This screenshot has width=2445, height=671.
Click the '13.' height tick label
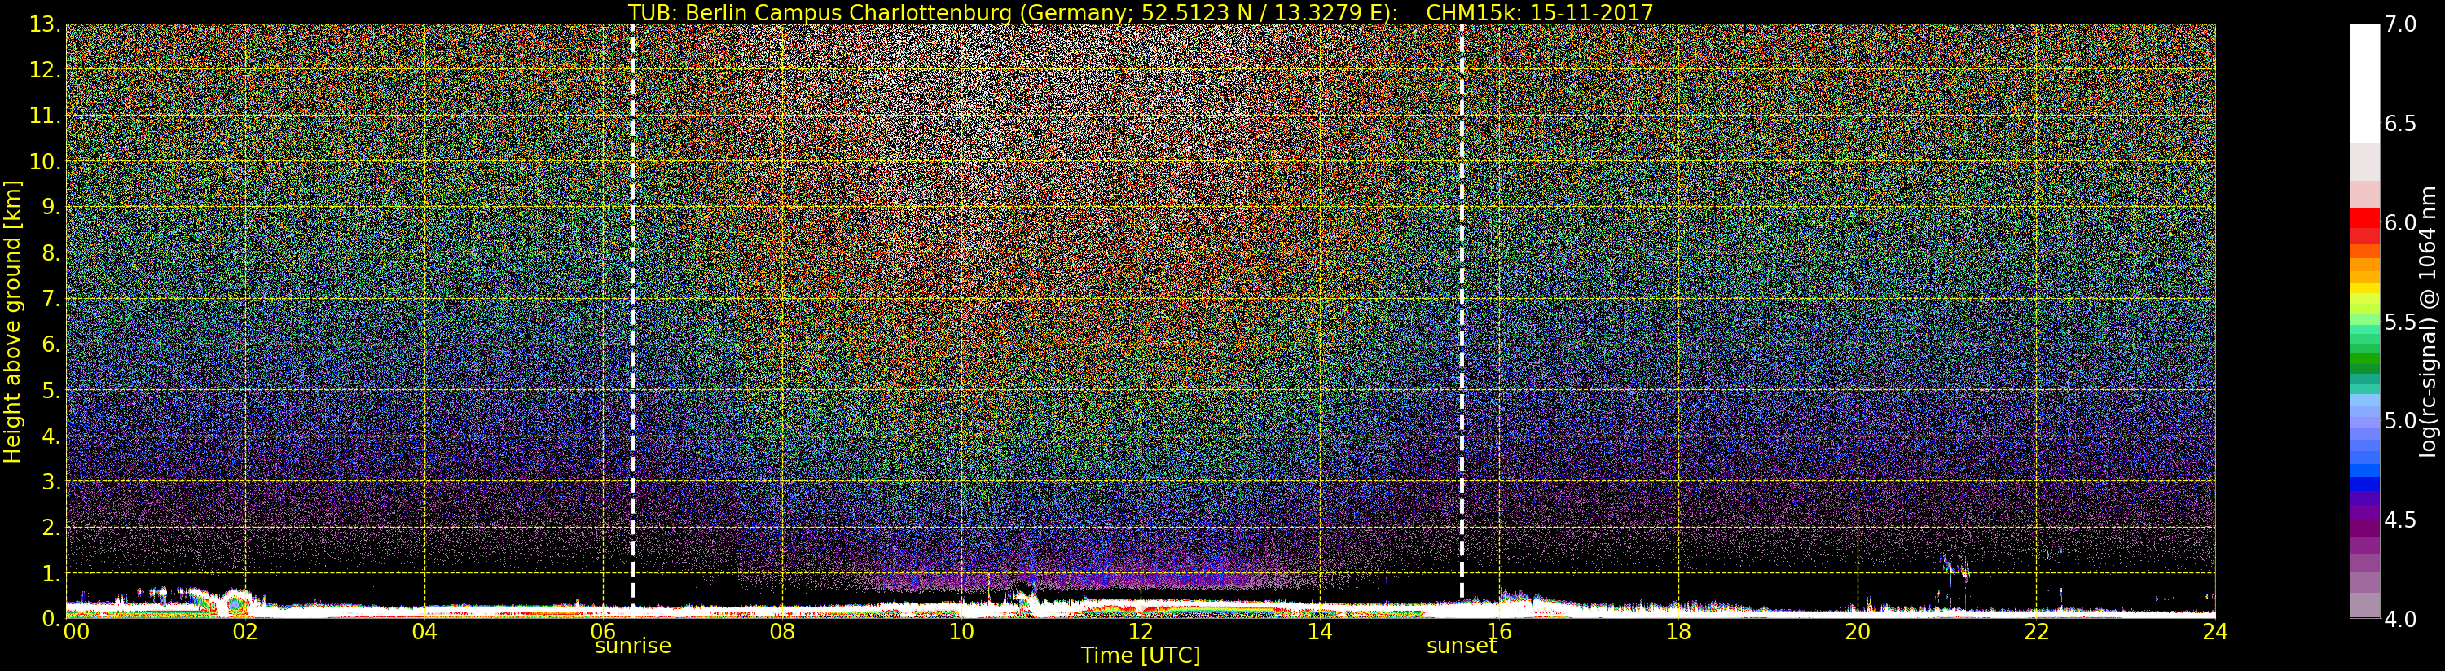(45, 24)
